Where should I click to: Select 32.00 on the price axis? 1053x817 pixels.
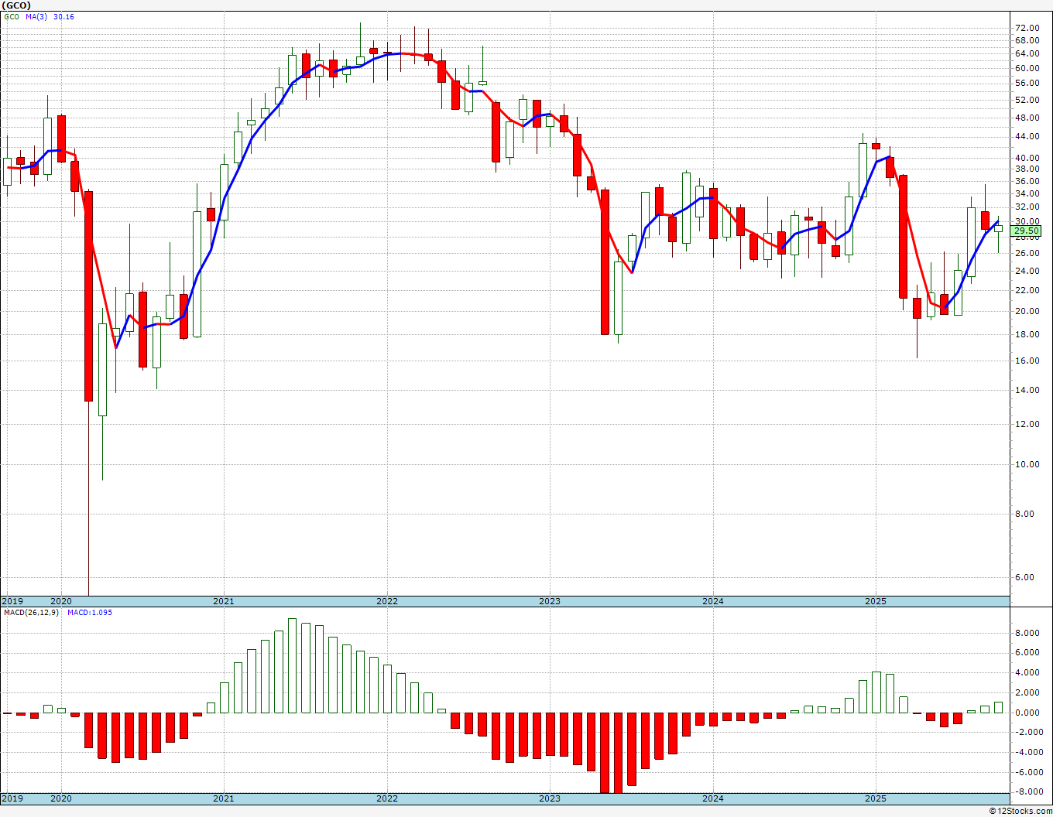[1027, 207]
